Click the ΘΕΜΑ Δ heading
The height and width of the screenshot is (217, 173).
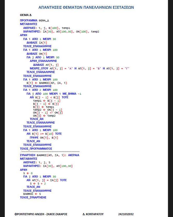point(26,15)
